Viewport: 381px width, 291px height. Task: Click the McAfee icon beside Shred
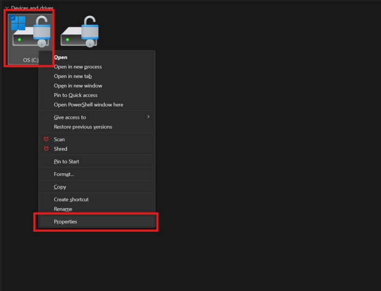(x=46, y=148)
